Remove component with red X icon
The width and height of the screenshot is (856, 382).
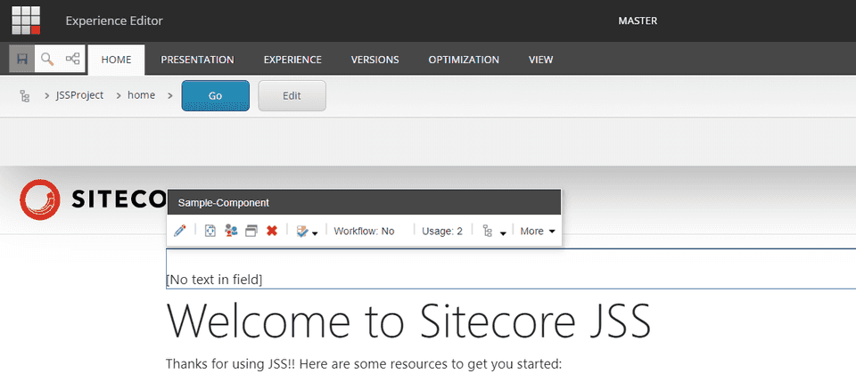(272, 231)
